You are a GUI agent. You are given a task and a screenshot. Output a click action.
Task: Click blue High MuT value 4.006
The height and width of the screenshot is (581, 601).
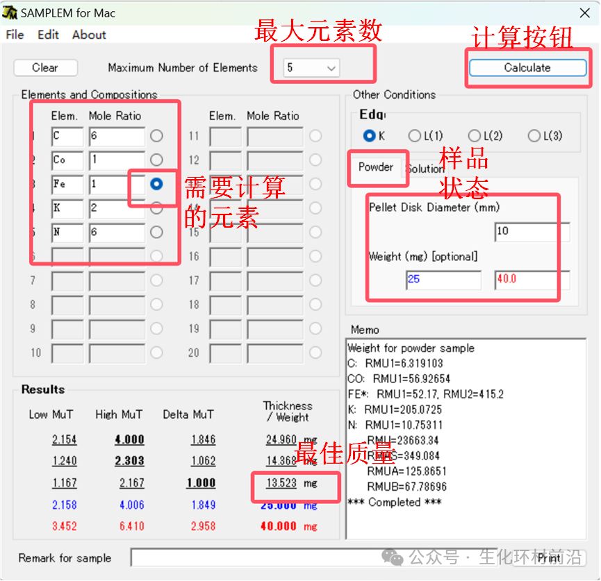(x=132, y=505)
